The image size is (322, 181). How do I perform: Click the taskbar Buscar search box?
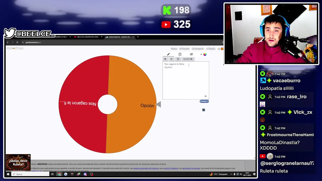point(30,174)
